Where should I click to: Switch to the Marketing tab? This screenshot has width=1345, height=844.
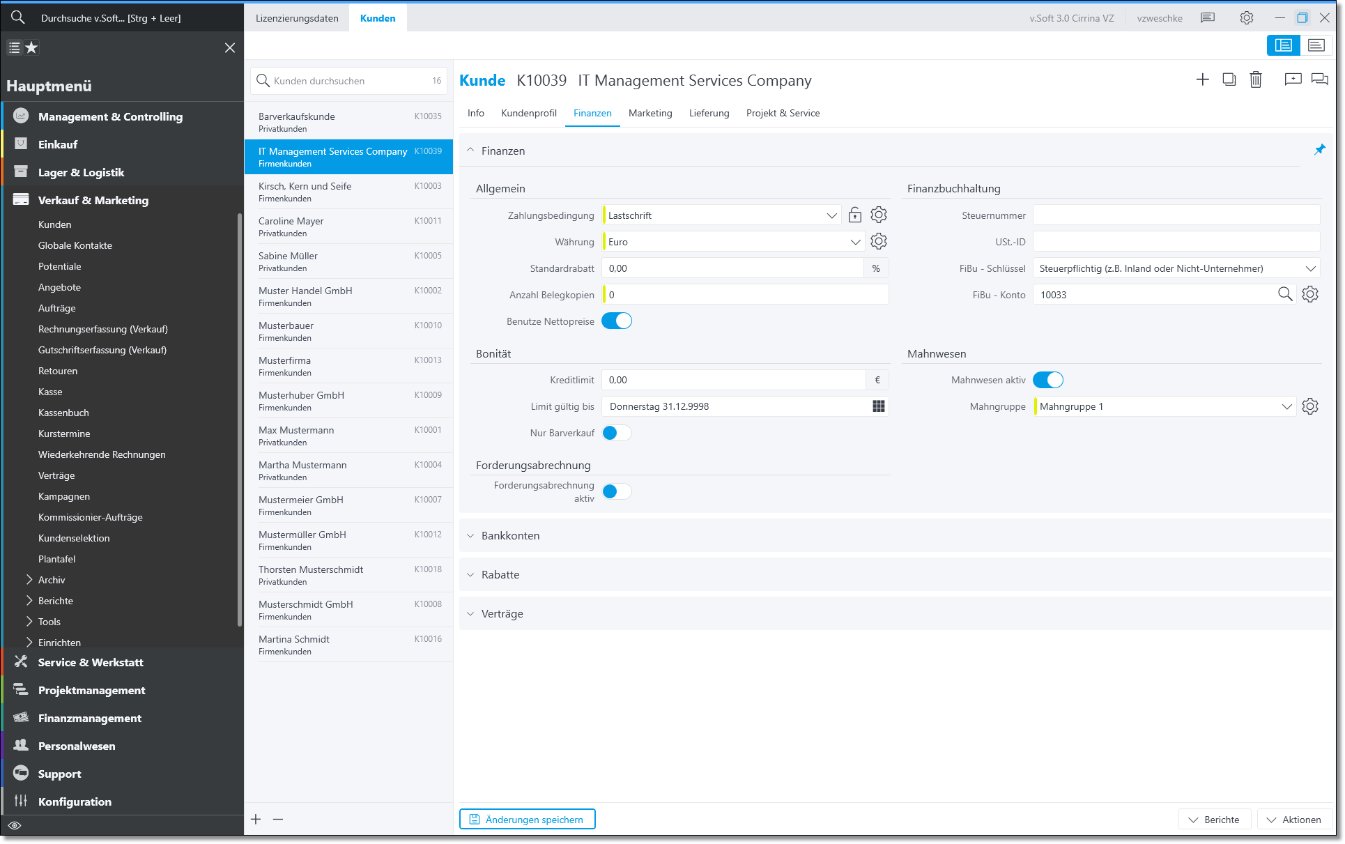(x=650, y=113)
